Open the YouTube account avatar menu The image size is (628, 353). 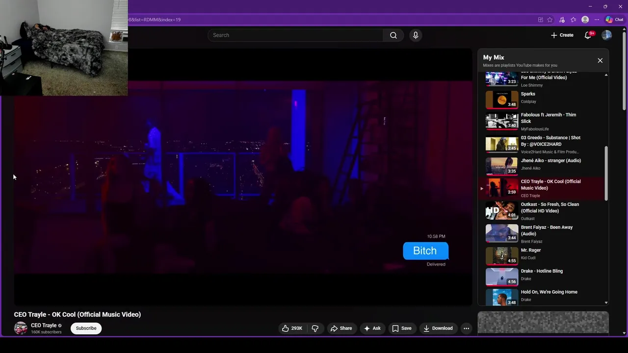(607, 35)
